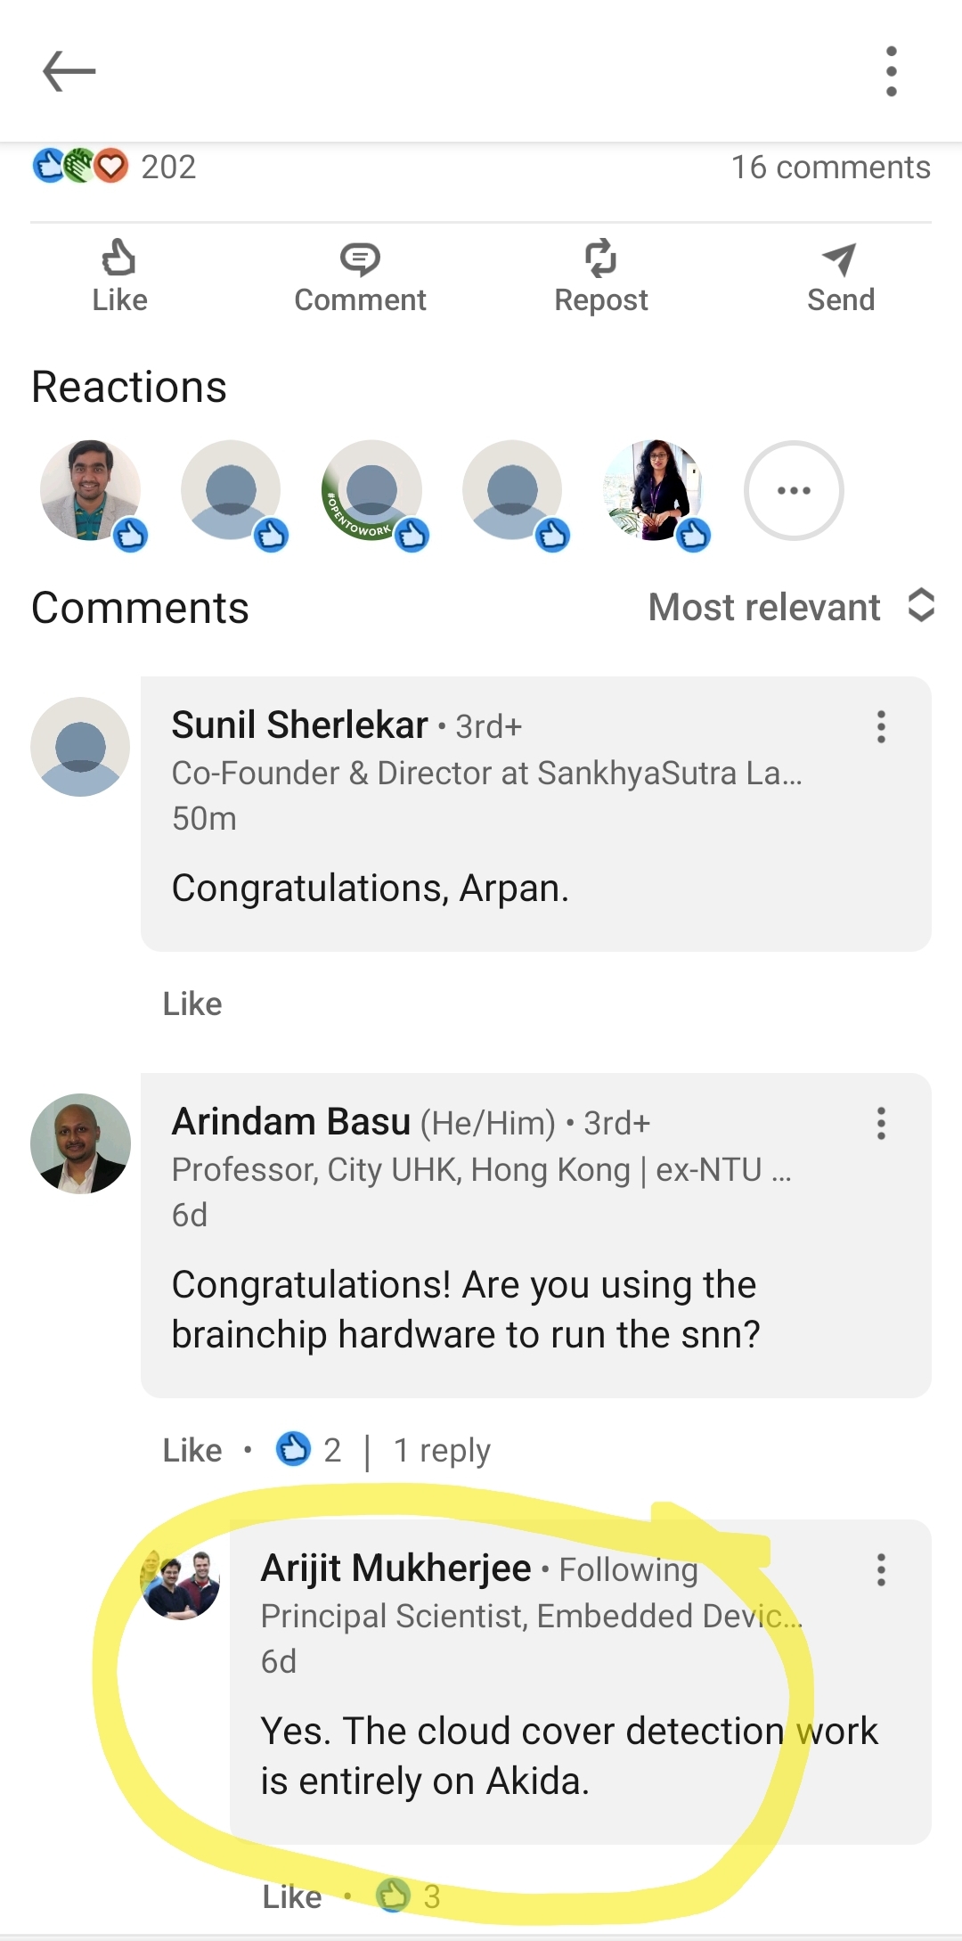Screen dimensions: 962x1941
Task: Tap the back arrow icon
Action: pos(69,71)
